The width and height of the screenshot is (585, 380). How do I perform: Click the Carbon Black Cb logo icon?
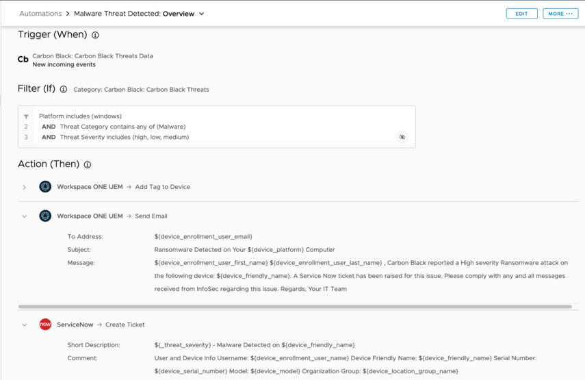click(x=23, y=60)
